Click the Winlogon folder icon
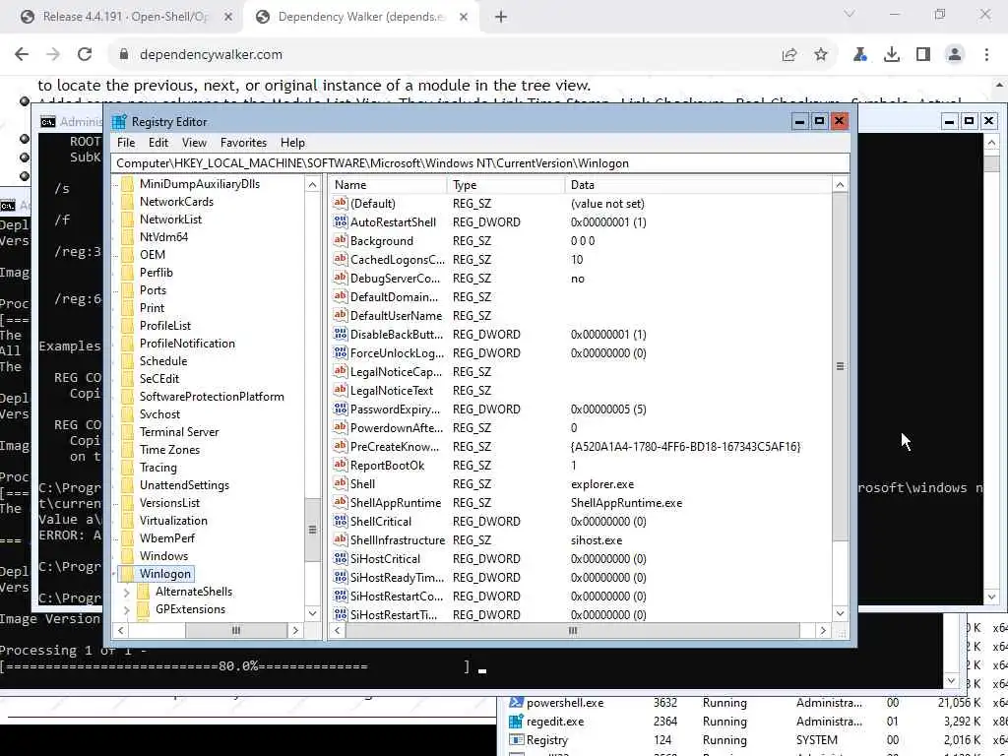The width and height of the screenshot is (1008, 756). point(127,574)
